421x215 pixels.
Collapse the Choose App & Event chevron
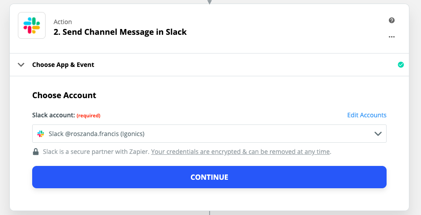click(x=21, y=65)
